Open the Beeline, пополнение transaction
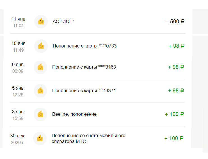The width and height of the screenshot is (208, 159). [74, 114]
